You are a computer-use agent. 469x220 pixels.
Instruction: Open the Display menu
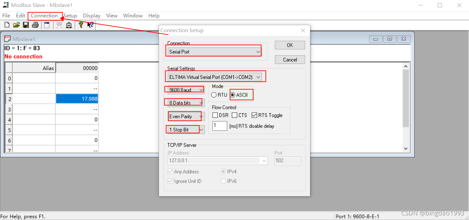[91, 16]
